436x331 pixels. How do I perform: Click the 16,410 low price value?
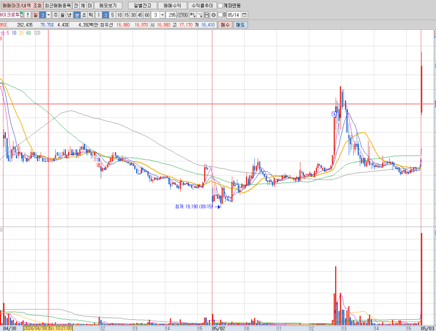click(208, 25)
